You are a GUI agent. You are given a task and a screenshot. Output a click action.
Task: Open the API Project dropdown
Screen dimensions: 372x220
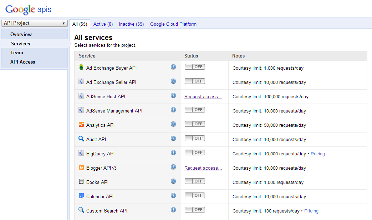34,23
